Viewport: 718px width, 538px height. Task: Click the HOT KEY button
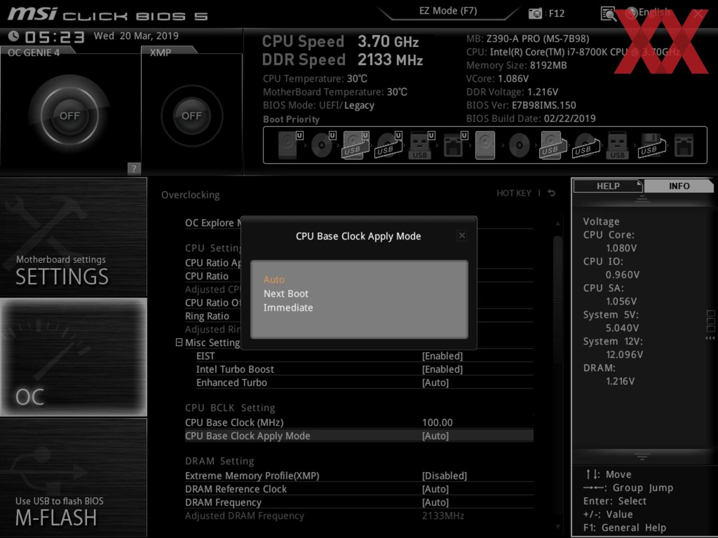[514, 193]
